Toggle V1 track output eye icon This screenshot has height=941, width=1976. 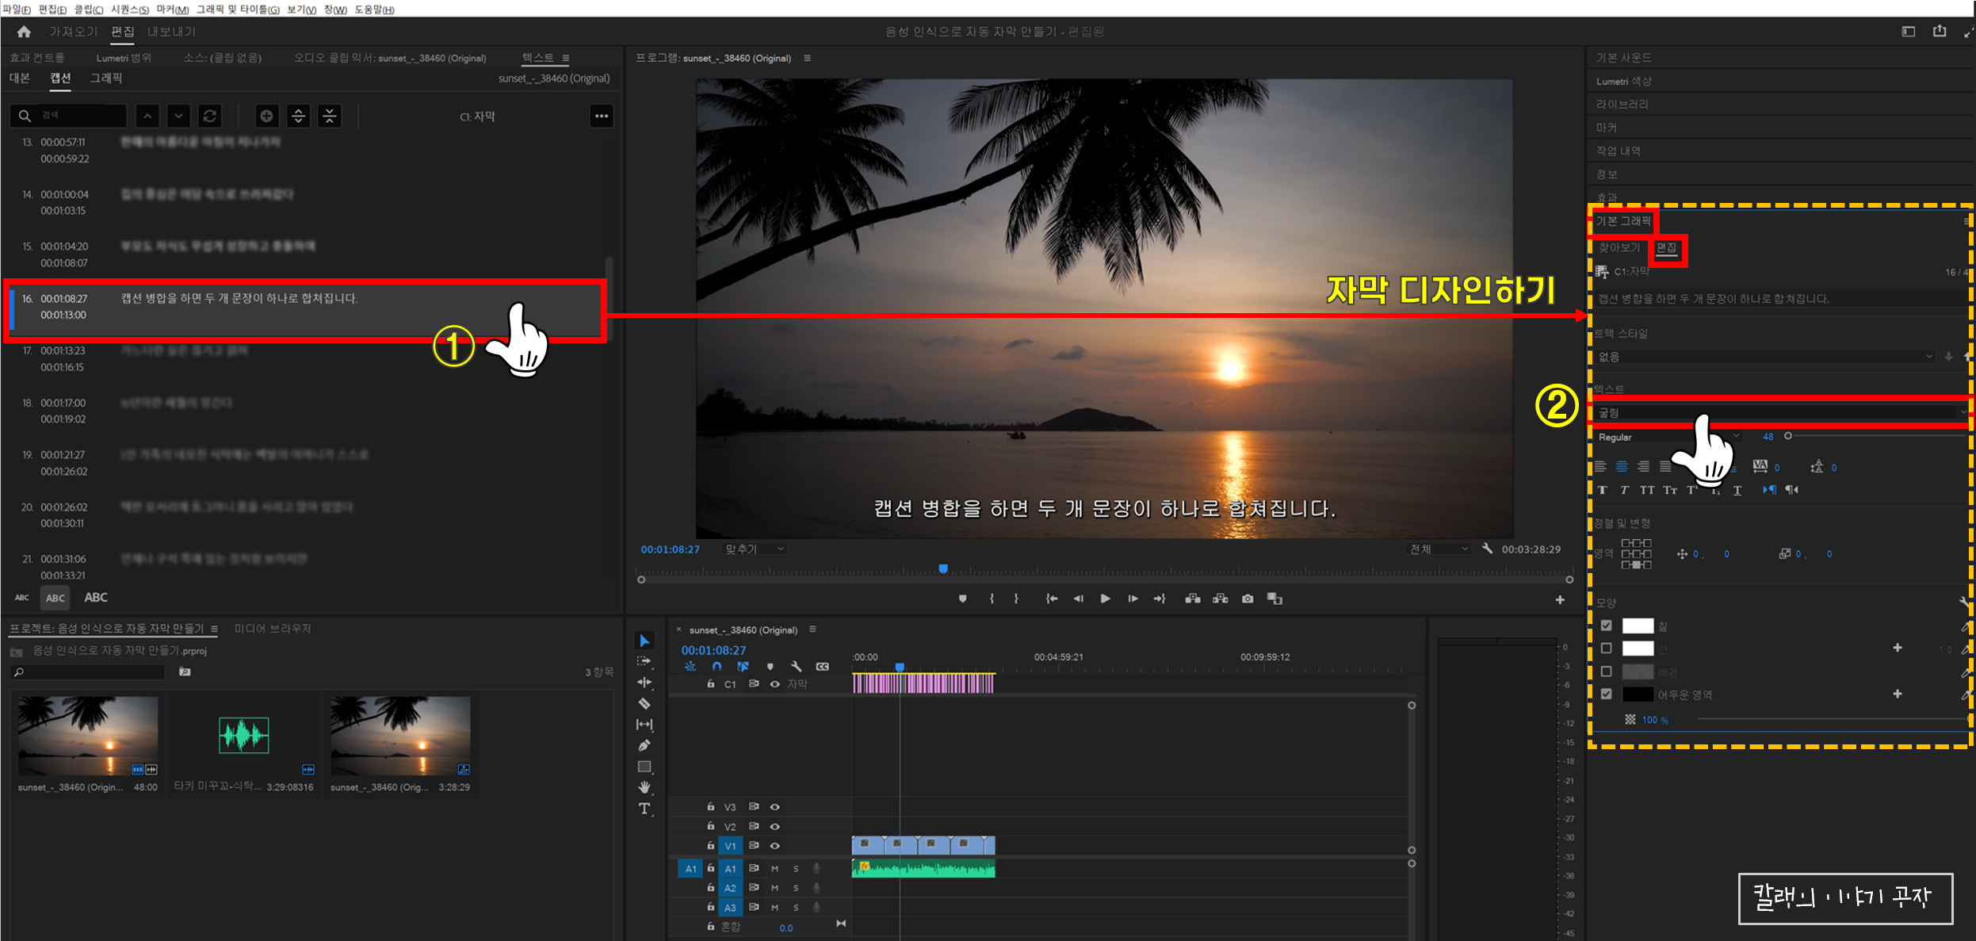tap(775, 846)
